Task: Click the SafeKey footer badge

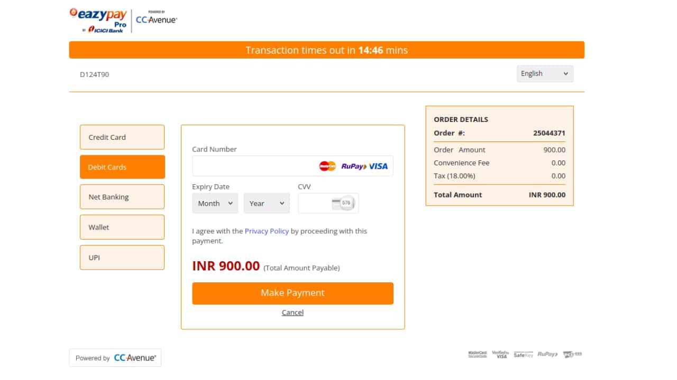Action: click(x=523, y=355)
